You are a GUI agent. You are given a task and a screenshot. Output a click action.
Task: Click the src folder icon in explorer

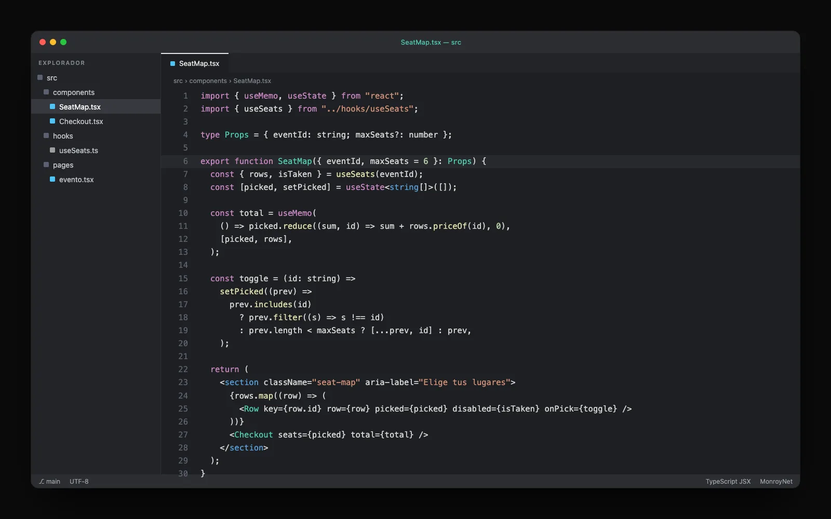click(40, 77)
